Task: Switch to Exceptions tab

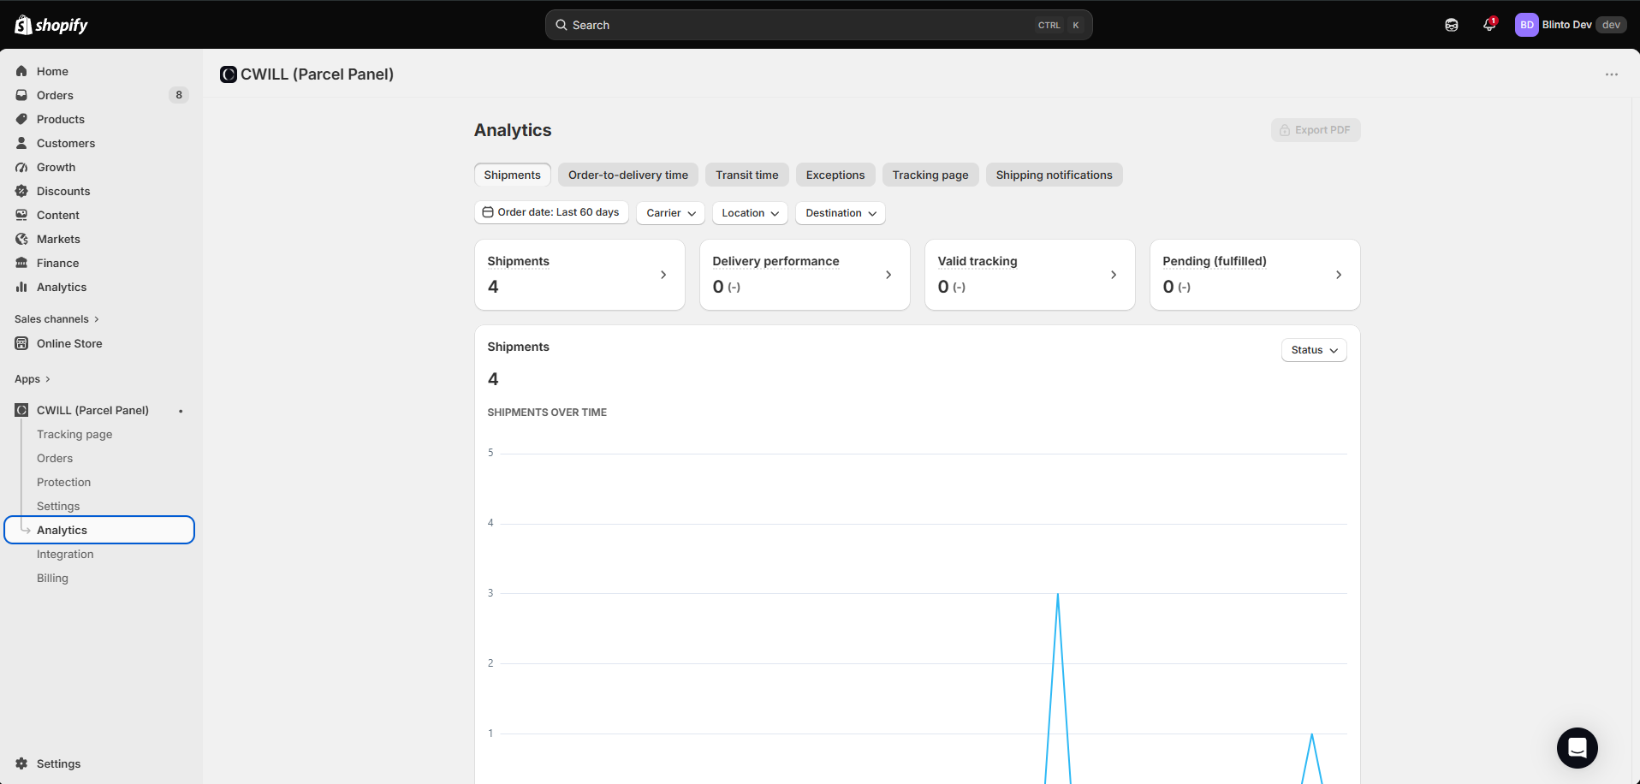Action: 835,175
